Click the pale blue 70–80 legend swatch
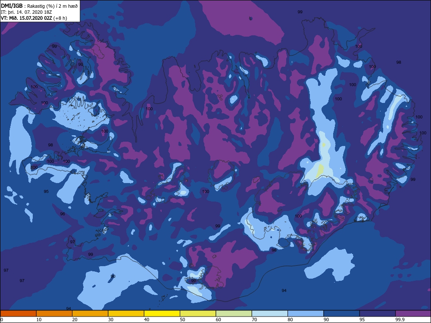The image size is (431, 323). coord(270,314)
